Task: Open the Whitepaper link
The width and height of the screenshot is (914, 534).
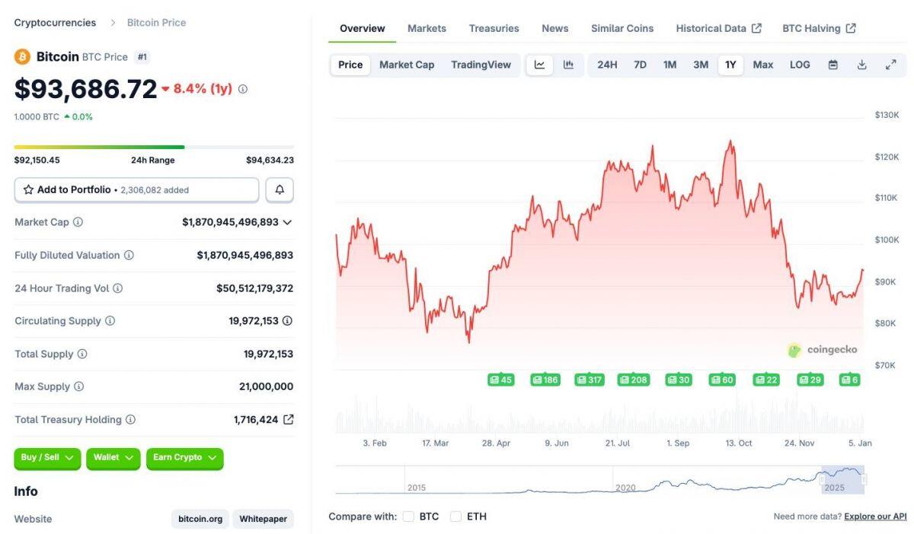Action: pyautogui.click(x=263, y=519)
